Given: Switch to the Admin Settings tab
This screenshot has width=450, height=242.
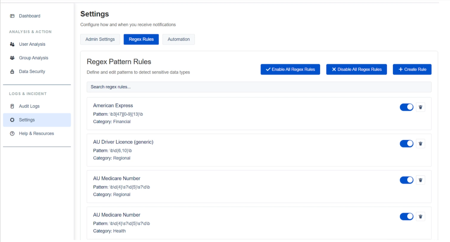Looking at the screenshot, I should (x=100, y=39).
